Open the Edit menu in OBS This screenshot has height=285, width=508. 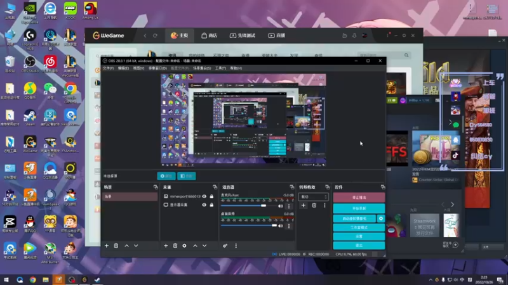pyautogui.click(x=123, y=68)
